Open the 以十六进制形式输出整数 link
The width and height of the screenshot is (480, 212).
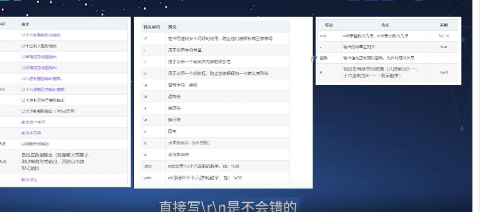coord(43,89)
